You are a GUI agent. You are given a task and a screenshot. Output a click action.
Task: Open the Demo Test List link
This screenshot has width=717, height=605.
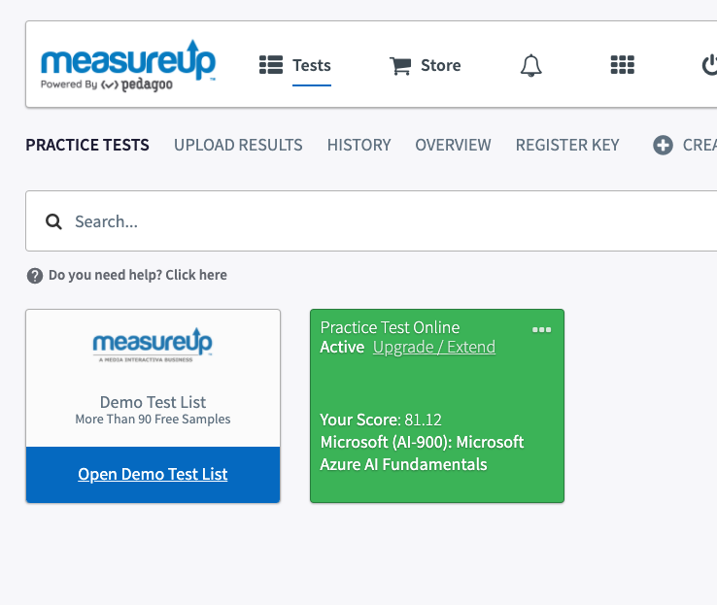[153, 474]
